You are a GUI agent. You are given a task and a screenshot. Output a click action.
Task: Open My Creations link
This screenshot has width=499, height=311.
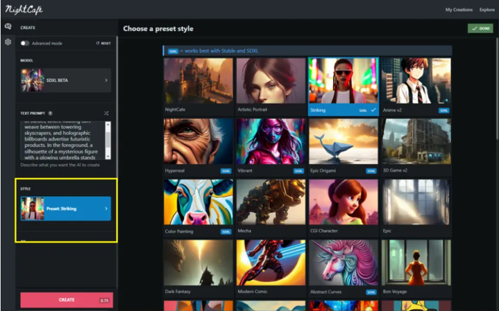click(x=459, y=10)
